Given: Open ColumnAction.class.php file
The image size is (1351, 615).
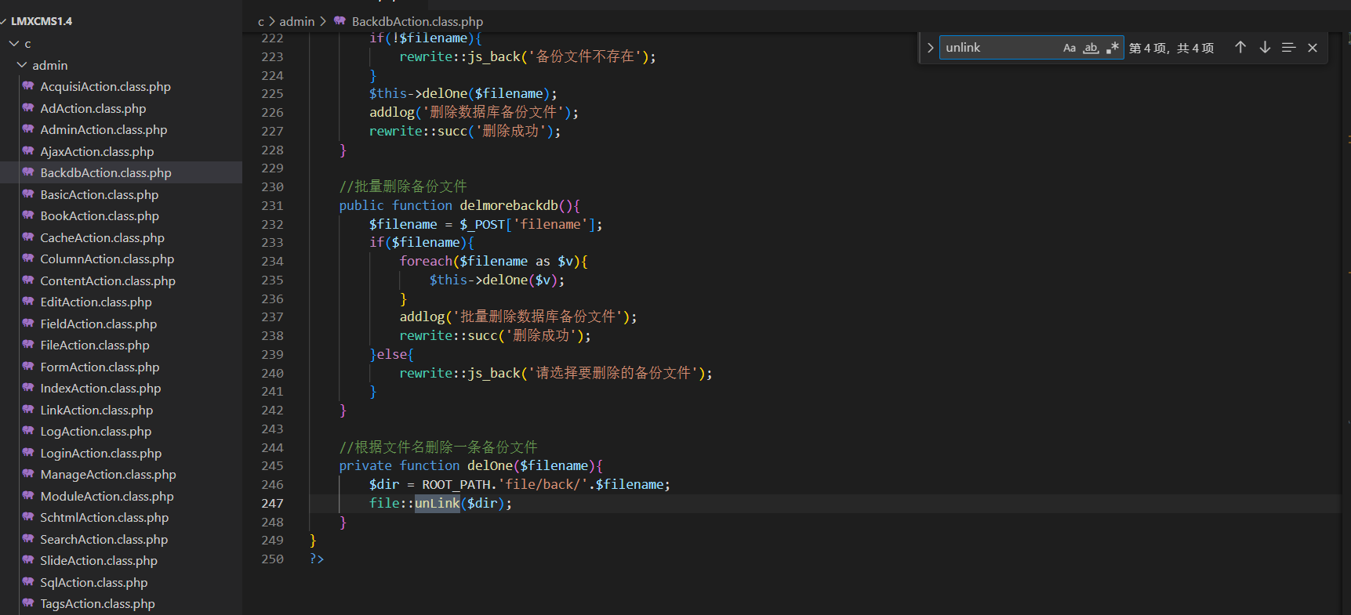Looking at the screenshot, I should (107, 259).
